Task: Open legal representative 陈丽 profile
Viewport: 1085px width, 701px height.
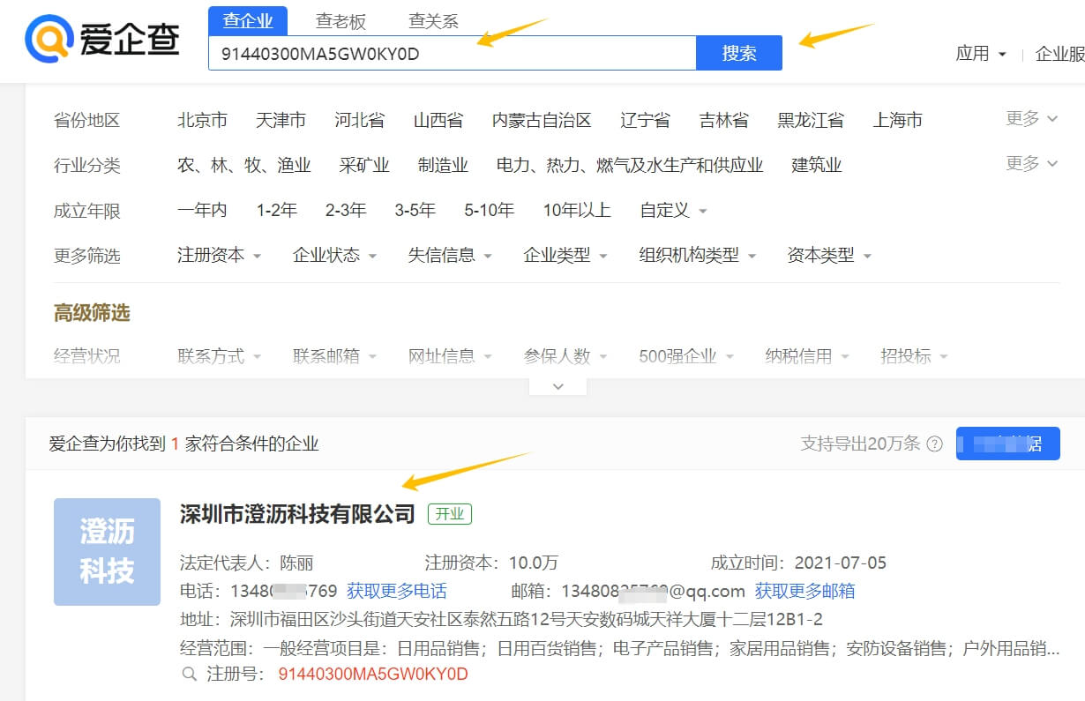Action: click(296, 563)
